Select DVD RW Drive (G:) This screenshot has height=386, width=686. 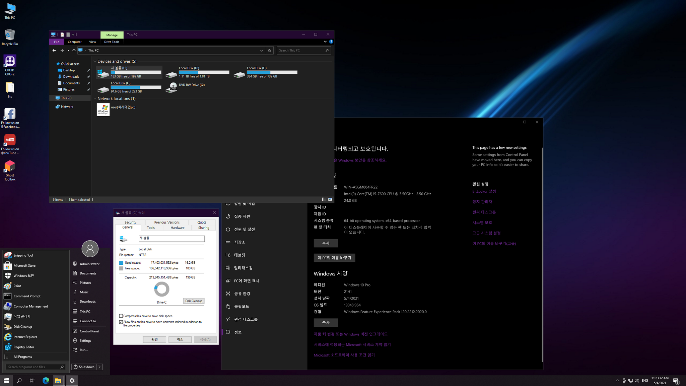(186, 87)
